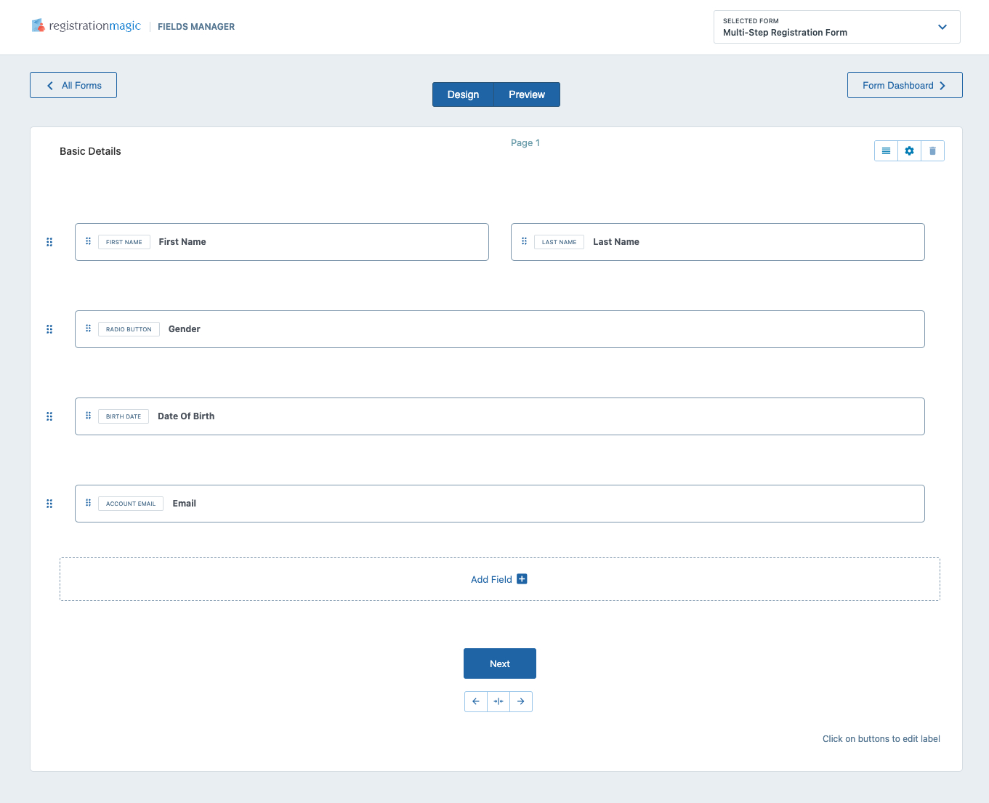Center-align the Next button

click(498, 701)
